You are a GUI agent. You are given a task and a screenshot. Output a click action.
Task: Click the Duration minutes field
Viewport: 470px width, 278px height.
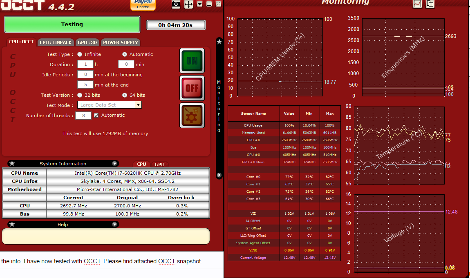pyautogui.click(x=126, y=64)
